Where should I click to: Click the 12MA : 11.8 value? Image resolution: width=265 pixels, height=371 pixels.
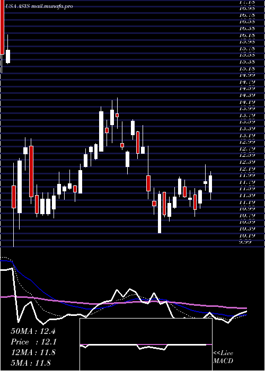click(x=33, y=352)
